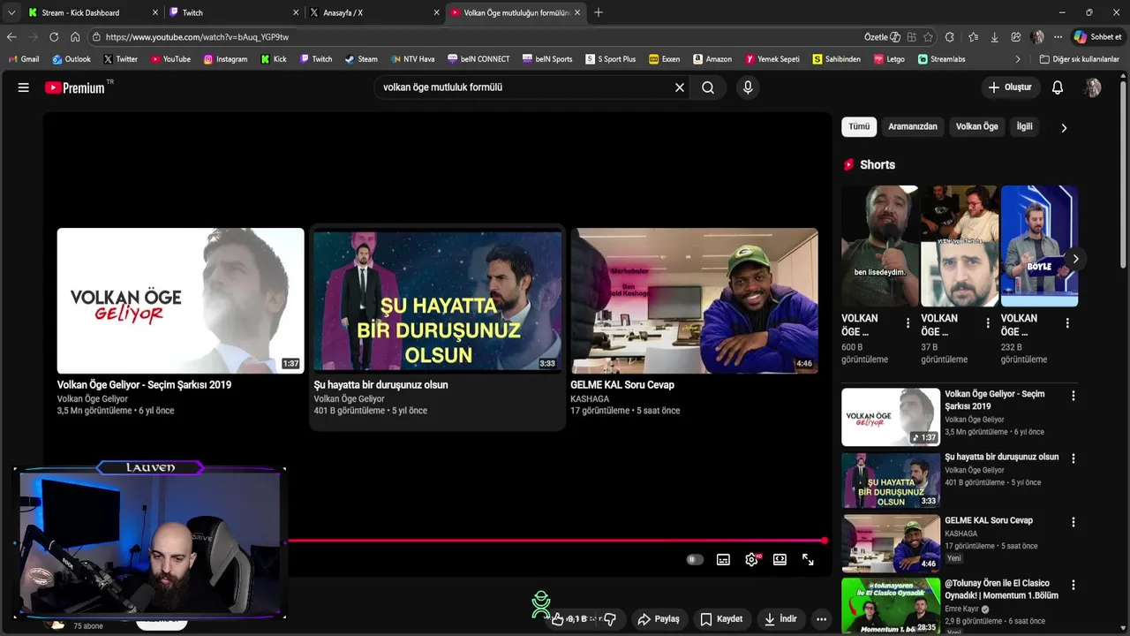The image size is (1130, 636).
Task: Open browser downloads icon
Action: [x=994, y=37]
